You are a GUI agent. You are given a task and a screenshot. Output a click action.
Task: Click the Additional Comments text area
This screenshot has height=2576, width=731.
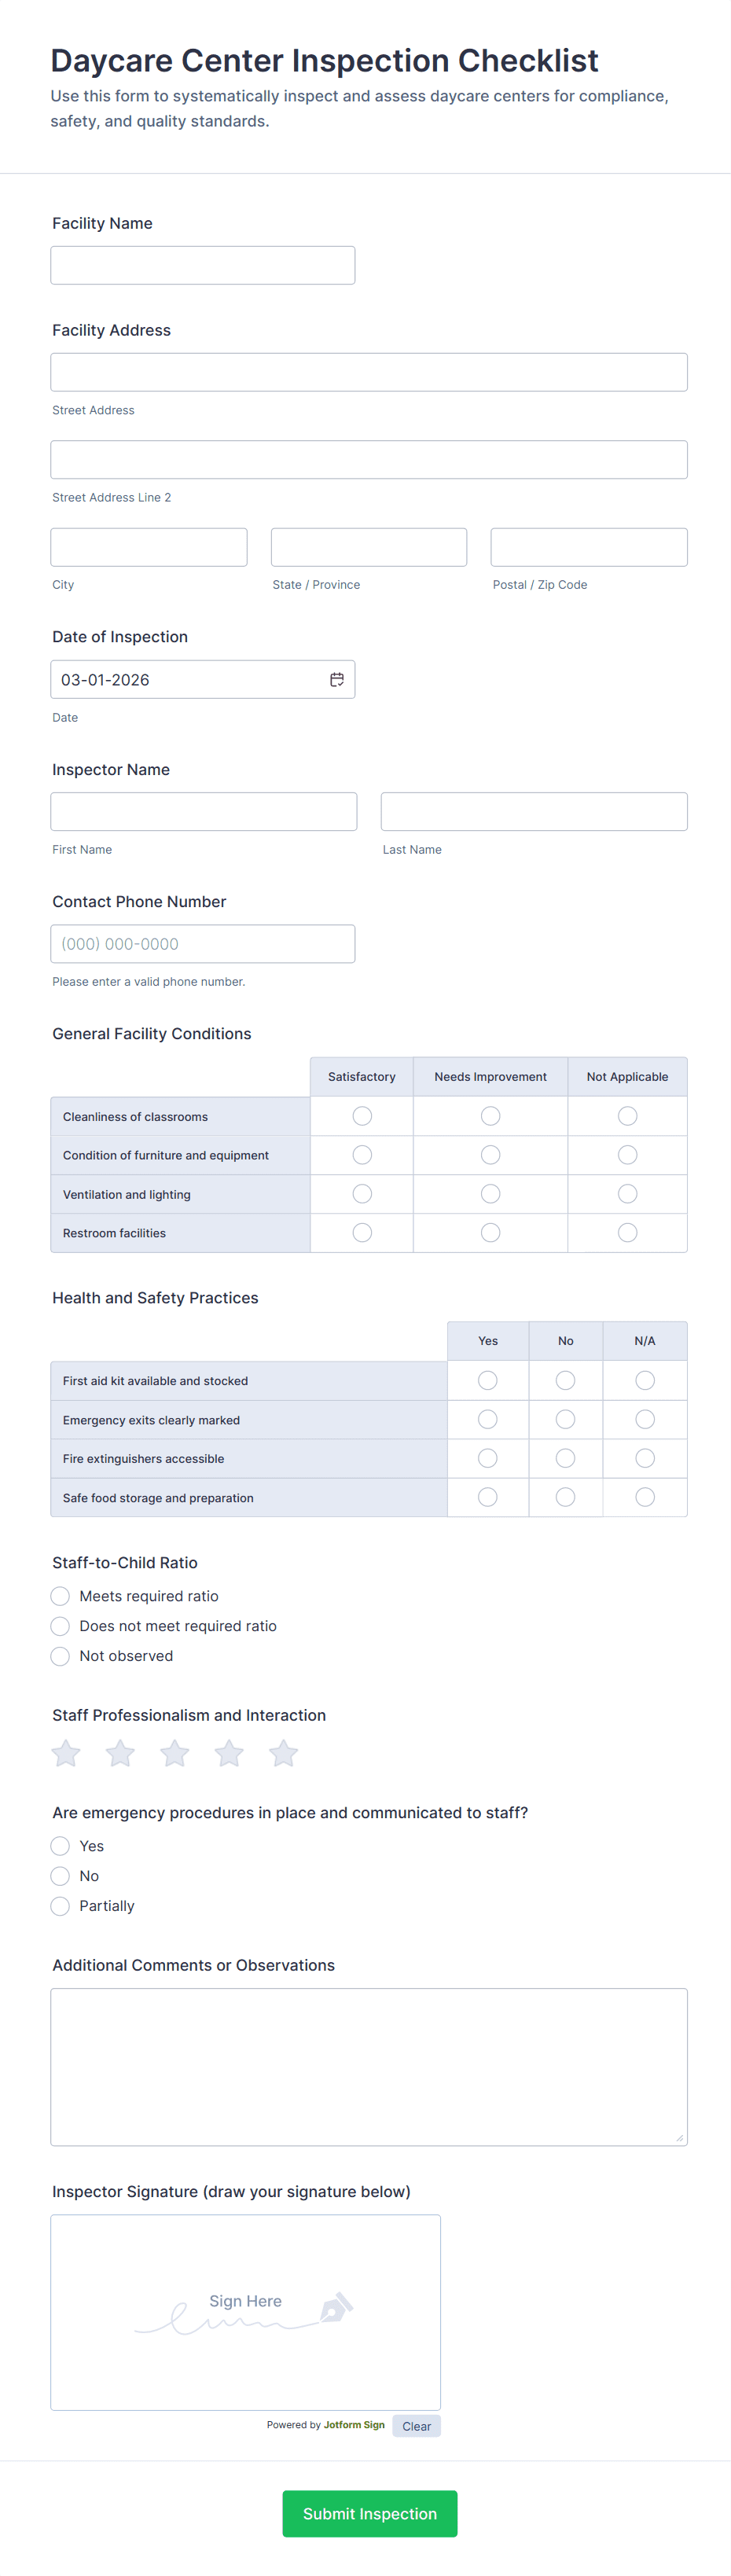click(x=369, y=2066)
